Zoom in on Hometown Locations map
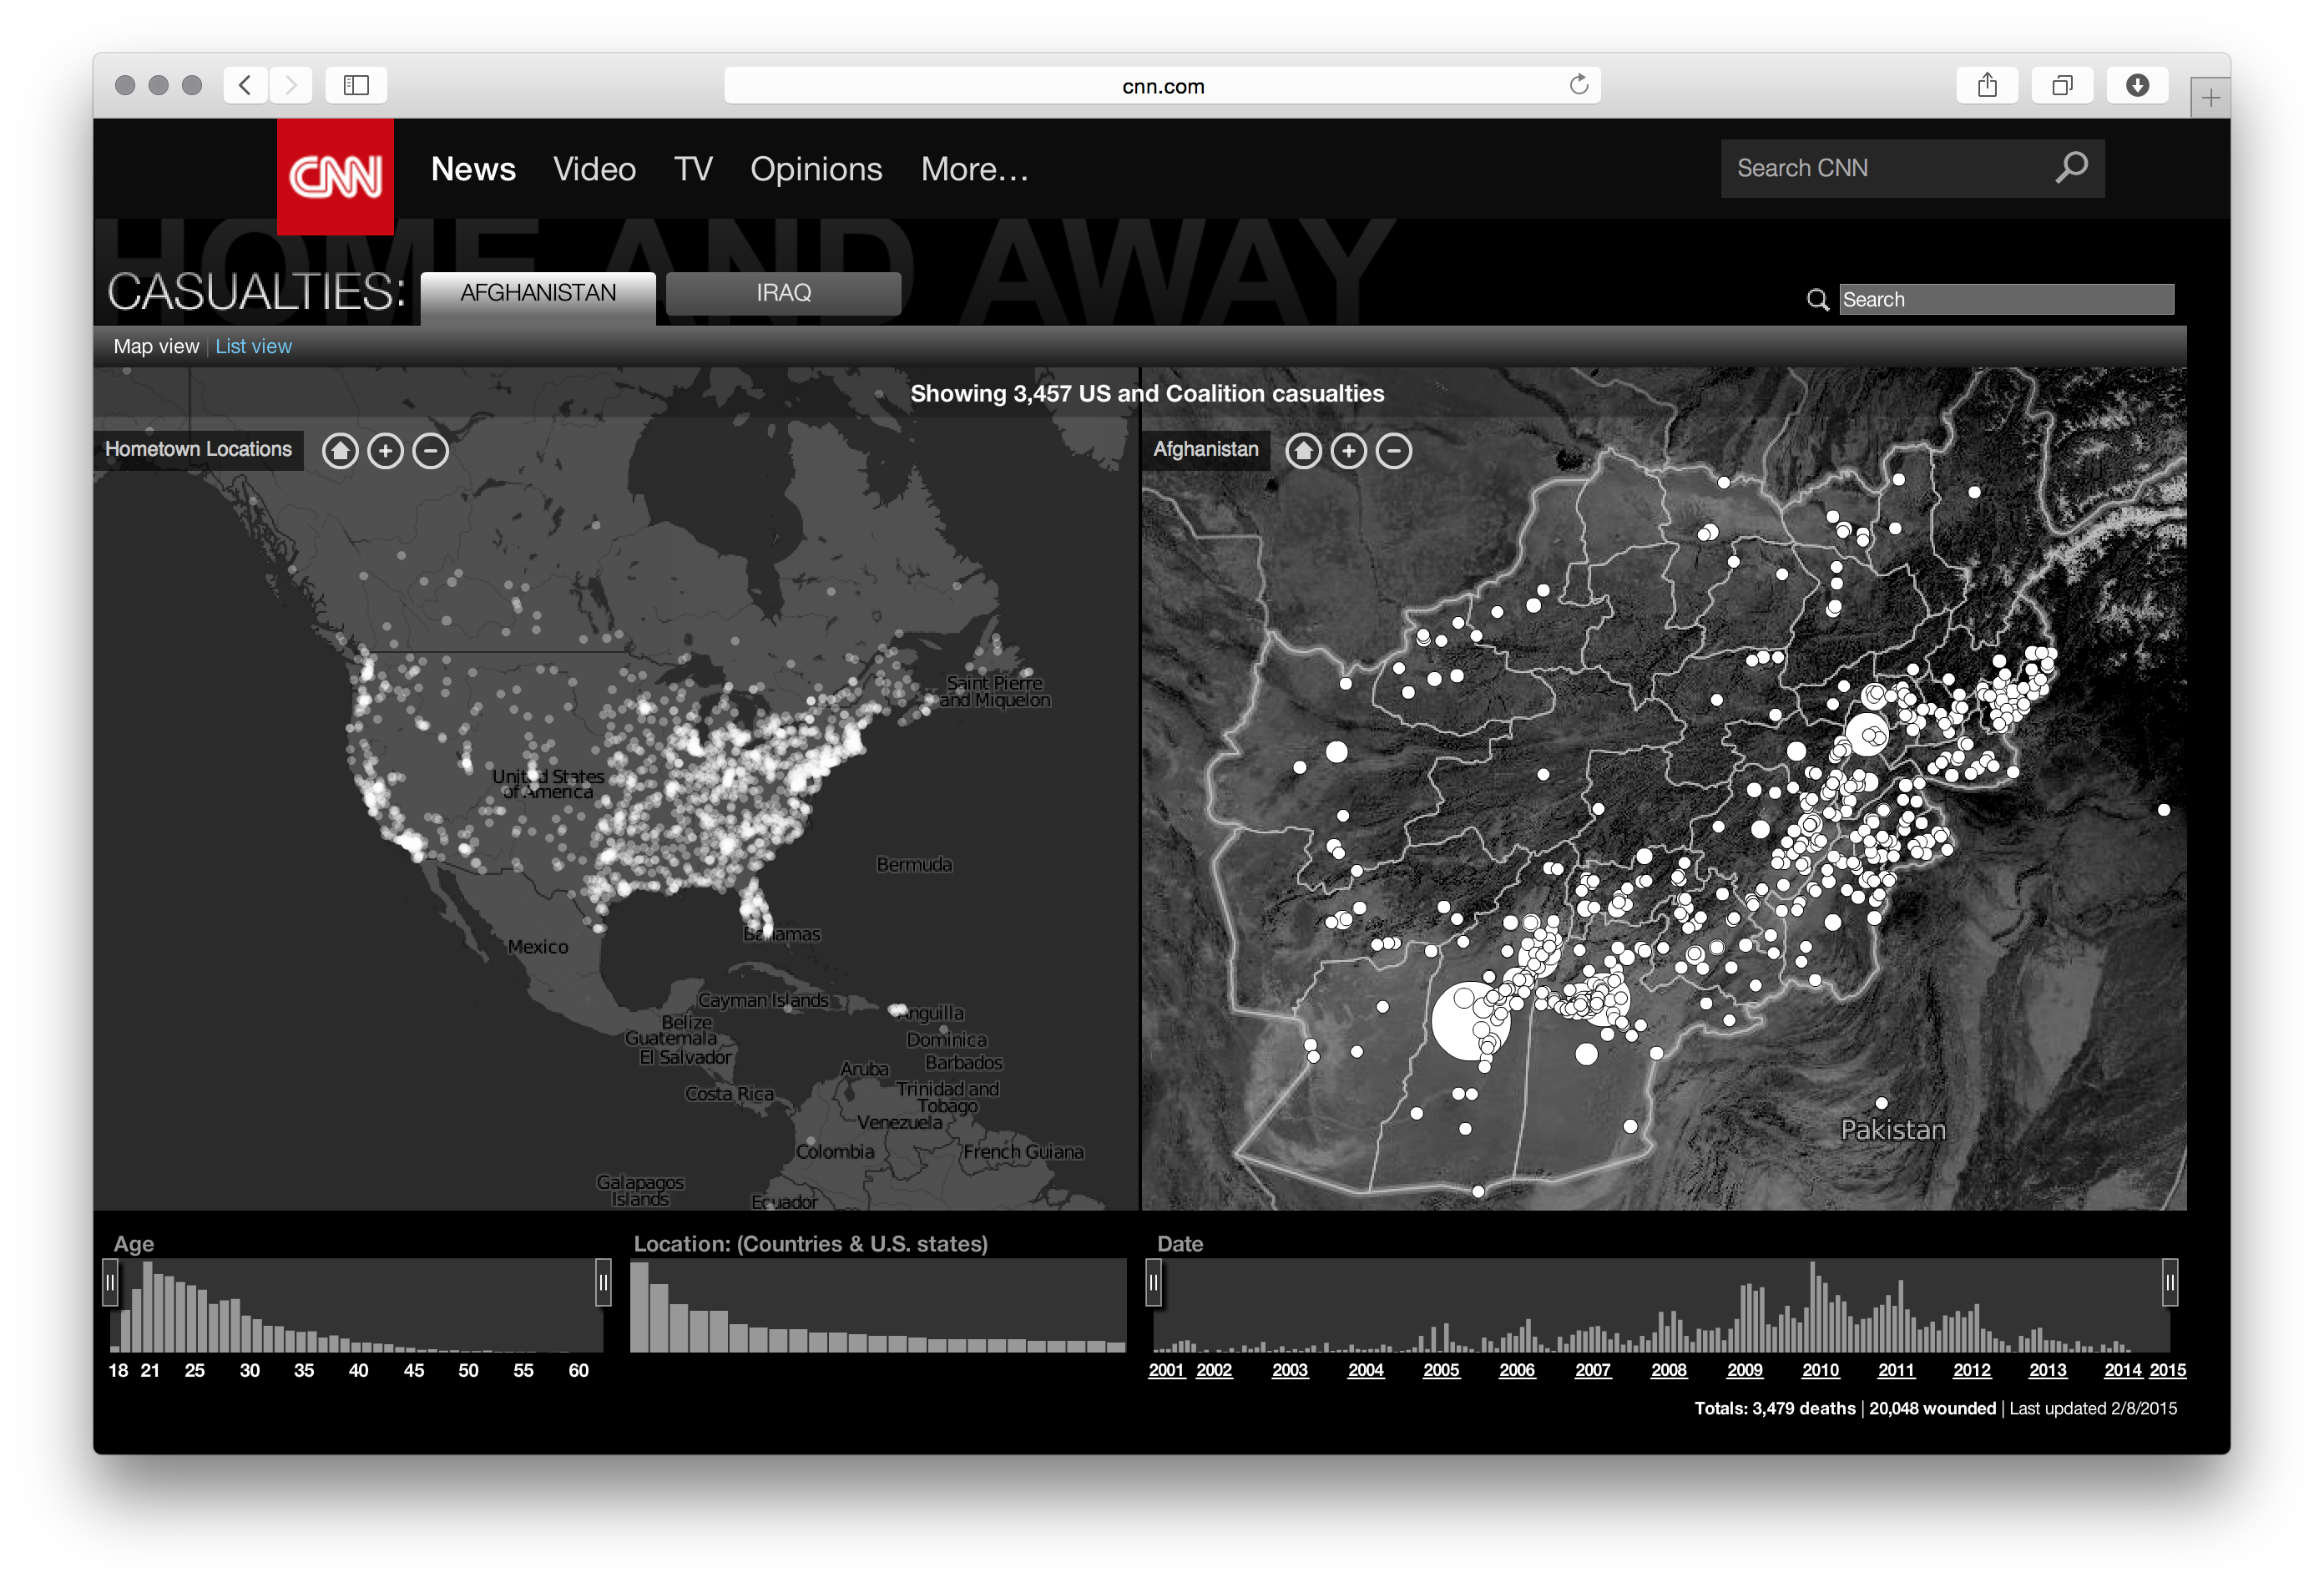This screenshot has width=2324, height=1588. (385, 451)
